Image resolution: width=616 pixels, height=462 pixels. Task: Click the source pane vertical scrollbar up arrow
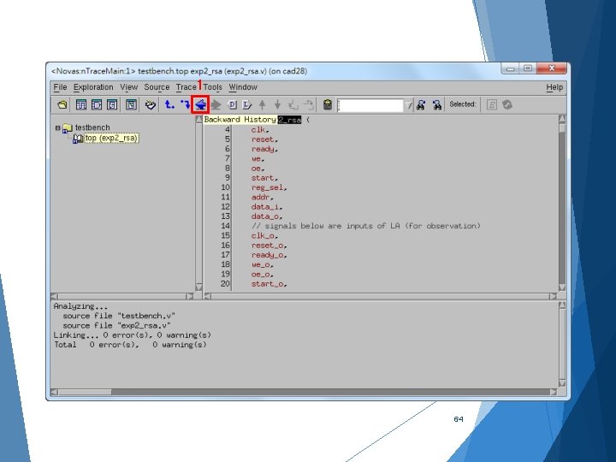[562, 119]
